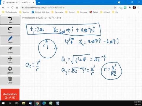The height and width of the screenshot is (106, 142).
Task: Bookmark this page with star icon
Action: coord(114,8)
